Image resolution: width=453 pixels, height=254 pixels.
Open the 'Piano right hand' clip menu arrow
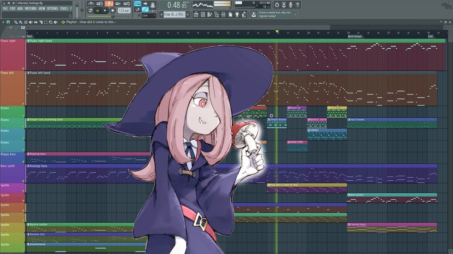click(x=28, y=41)
